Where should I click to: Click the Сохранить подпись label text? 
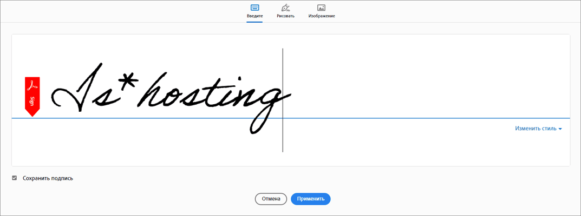pos(48,178)
